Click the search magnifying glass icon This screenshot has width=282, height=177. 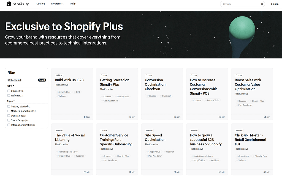click(262, 4)
